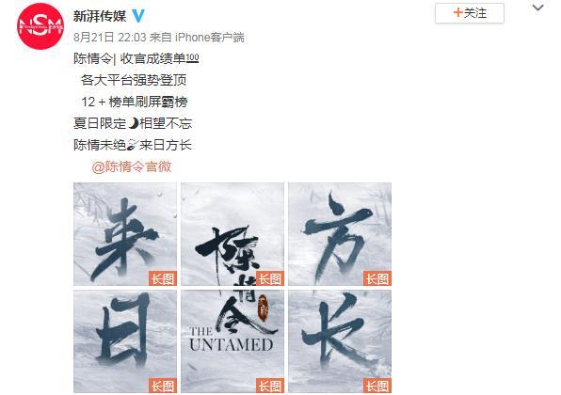Open the 方 calligraphy image thumbnail
This screenshot has height=395, width=561.
[340, 234]
